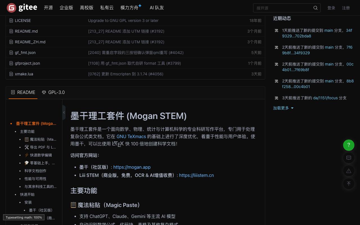Open commit range 00c4b01...7f69b8f link
This screenshot has width=360, height=225.
point(318,67)
